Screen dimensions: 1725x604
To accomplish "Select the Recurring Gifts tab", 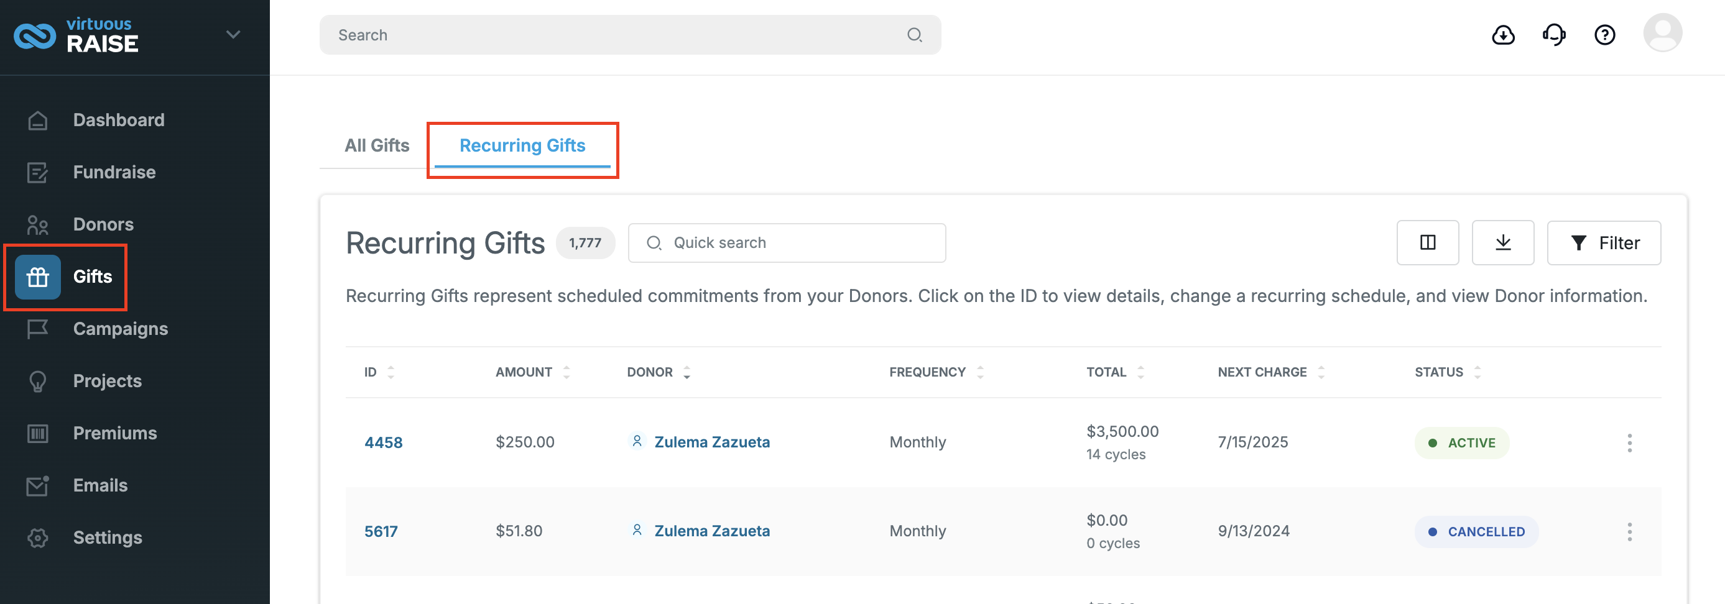I will 522,146.
